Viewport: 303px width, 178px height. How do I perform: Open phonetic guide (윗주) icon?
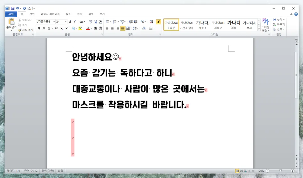coord(95,22)
